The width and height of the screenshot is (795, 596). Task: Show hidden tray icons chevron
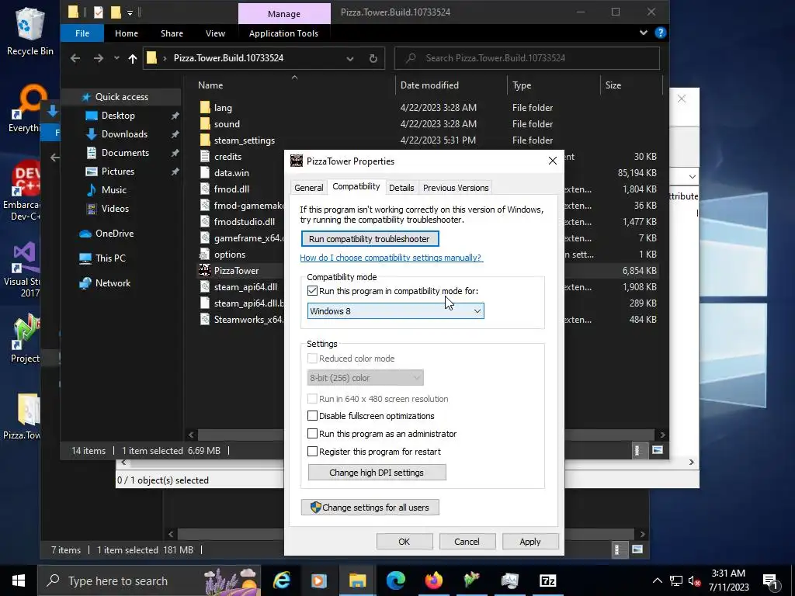coord(657,580)
